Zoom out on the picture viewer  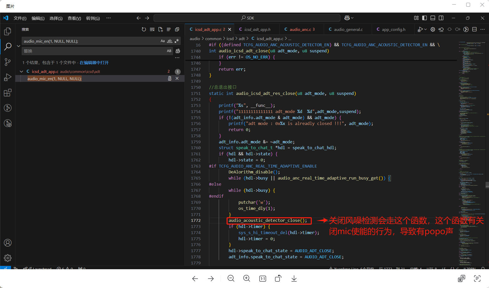coord(231,278)
